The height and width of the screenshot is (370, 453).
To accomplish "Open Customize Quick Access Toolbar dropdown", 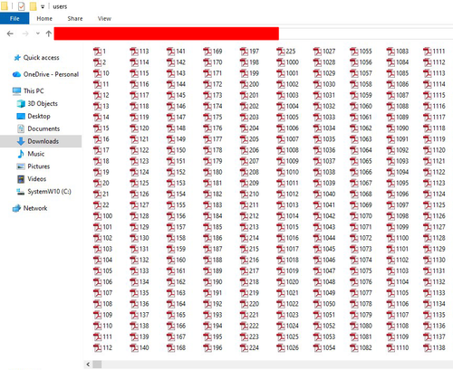I will (x=43, y=6).
